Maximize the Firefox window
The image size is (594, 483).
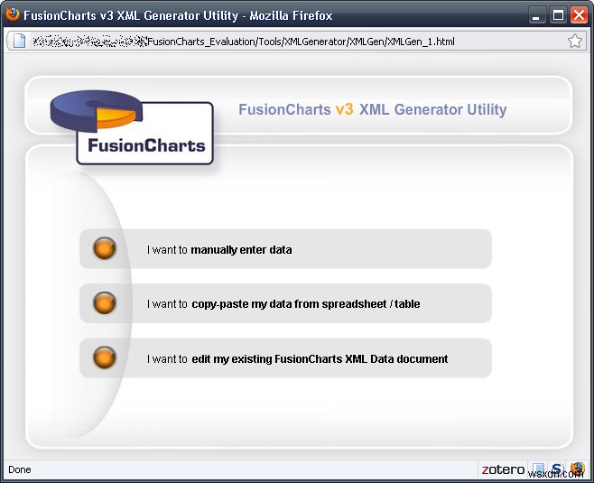pos(558,15)
